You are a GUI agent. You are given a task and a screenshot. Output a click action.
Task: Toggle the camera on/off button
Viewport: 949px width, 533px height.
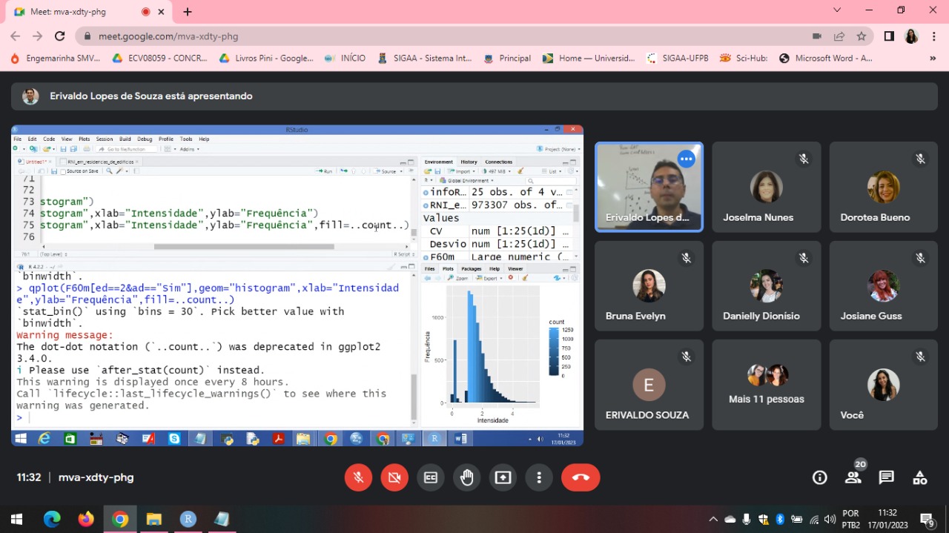coord(394,478)
